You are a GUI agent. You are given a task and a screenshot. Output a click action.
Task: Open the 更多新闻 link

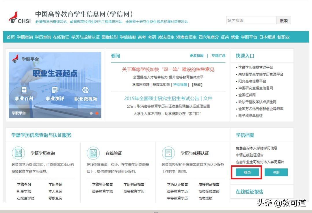[x=196, y=56]
